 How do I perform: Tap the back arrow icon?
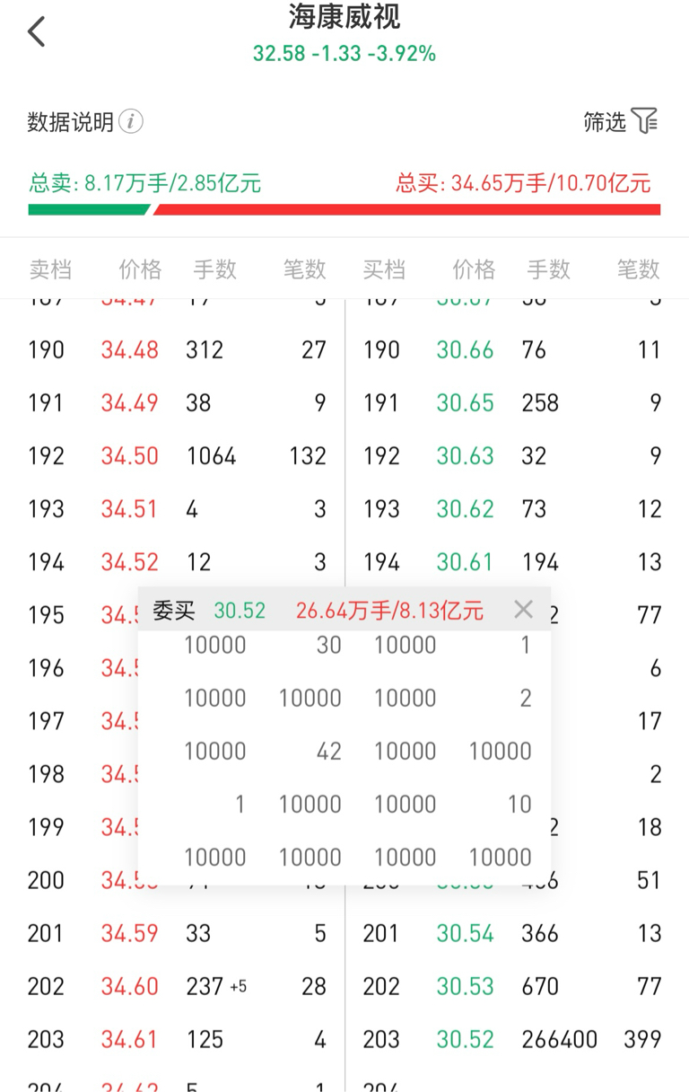tap(36, 32)
